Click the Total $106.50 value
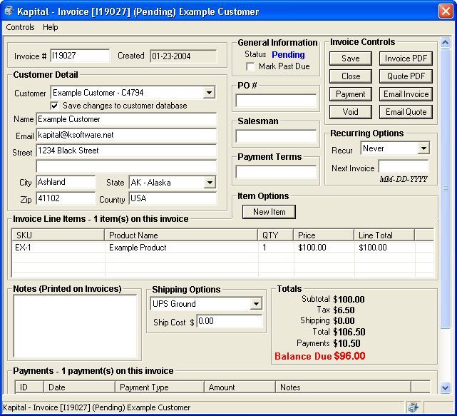 (349, 332)
